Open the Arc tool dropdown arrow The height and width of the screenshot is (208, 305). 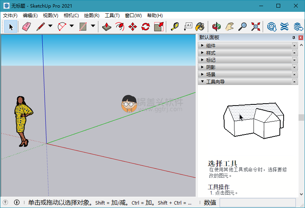point(72,26)
